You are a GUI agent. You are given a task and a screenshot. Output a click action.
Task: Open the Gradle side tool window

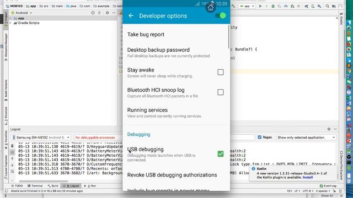(x=341, y=18)
